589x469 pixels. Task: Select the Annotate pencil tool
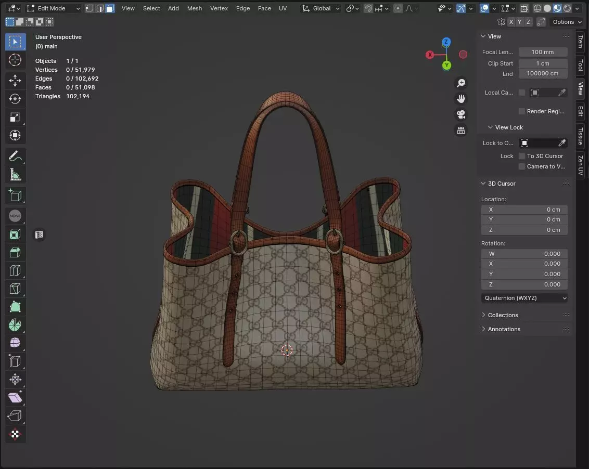point(15,156)
